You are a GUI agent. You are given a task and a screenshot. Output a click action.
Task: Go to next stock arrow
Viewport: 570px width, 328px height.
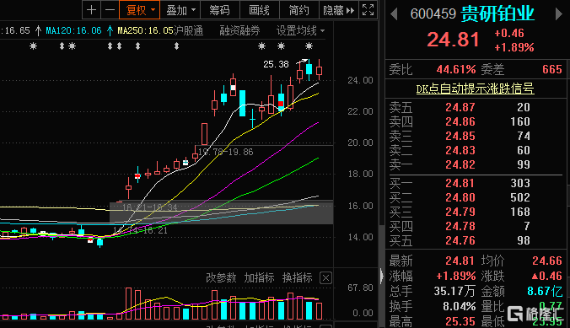point(559,14)
